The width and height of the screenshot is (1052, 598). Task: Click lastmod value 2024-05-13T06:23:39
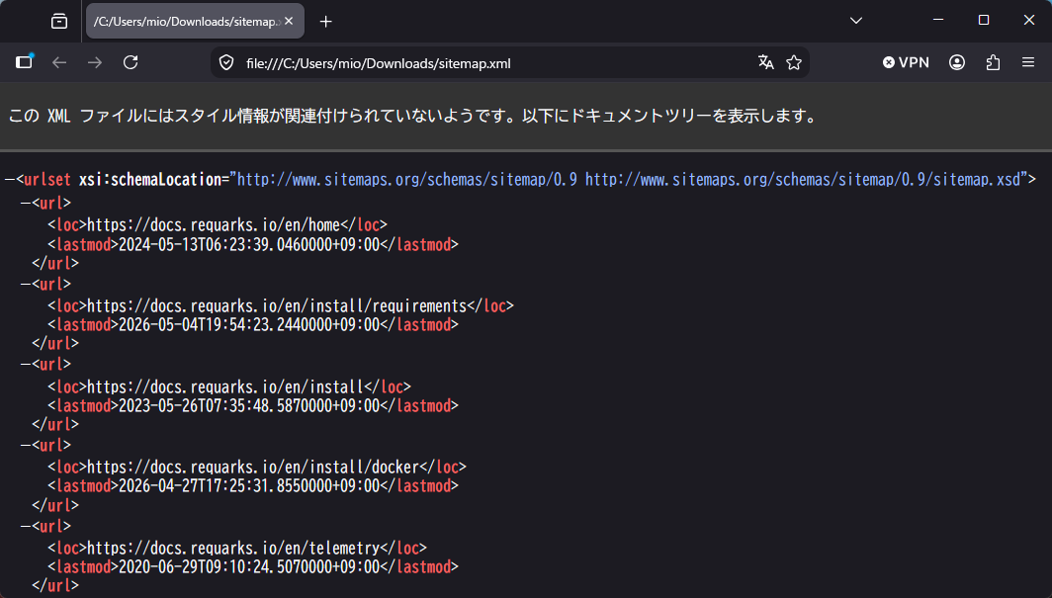tap(249, 245)
